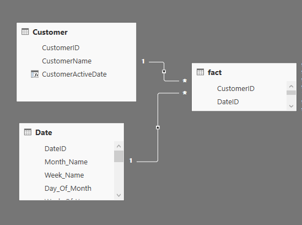Click the Date table scrollbar thumb

click(118, 157)
